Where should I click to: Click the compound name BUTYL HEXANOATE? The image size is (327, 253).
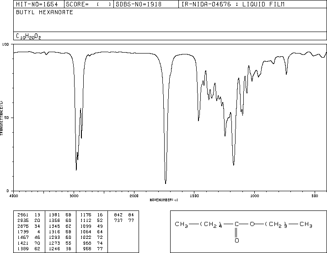(x=44, y=12)
